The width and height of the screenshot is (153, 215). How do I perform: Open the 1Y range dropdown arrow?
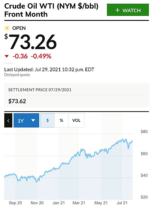33,120
